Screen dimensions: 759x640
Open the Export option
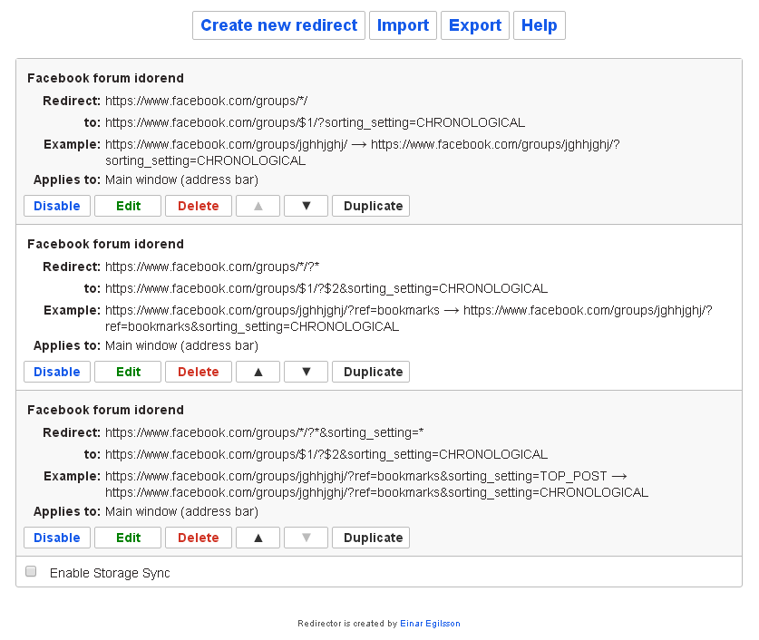pyautogui.click(x=475, y=25)
